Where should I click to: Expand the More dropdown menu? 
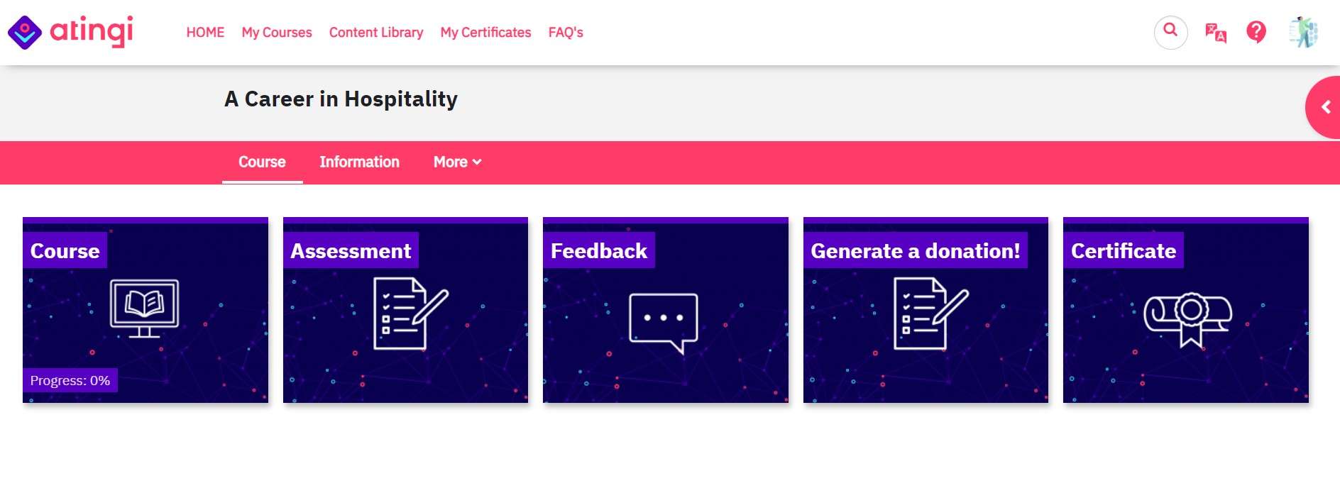(x=457, y=162)
